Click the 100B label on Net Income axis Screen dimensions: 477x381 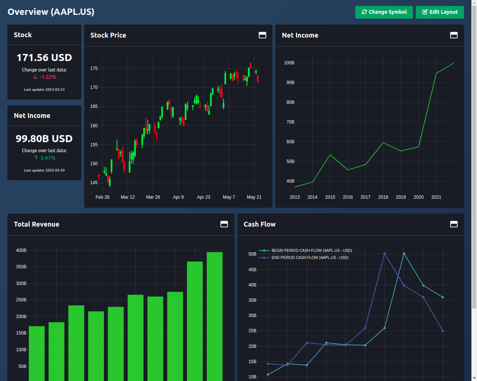tap(289, 63)
